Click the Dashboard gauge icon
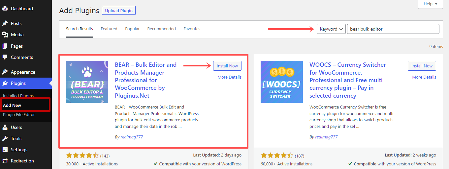The height and width of the screenshot is (169, 449). [x=5, y=9]
